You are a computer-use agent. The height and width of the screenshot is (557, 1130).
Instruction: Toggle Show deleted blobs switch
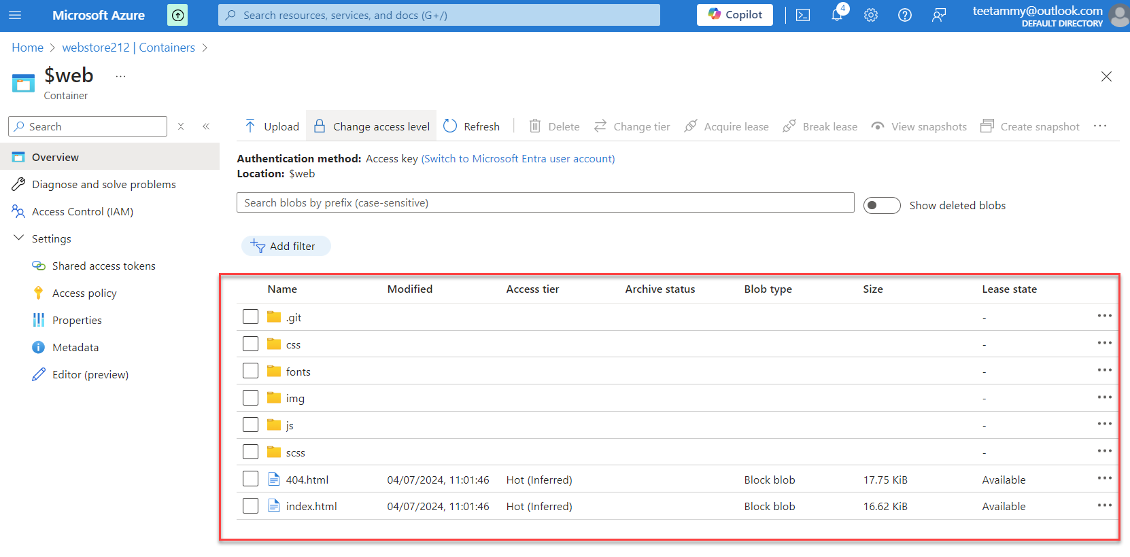click(881, 205)
